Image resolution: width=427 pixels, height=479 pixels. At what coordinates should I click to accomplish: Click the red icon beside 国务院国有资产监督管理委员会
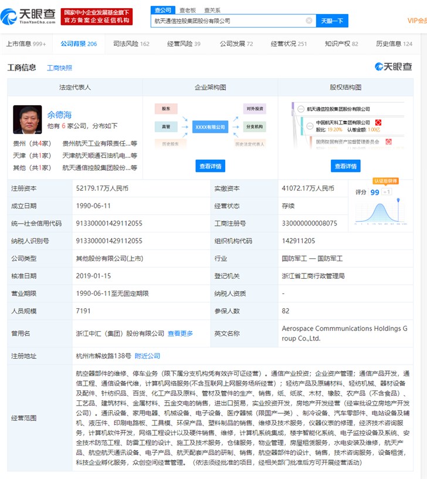point(388,141)
